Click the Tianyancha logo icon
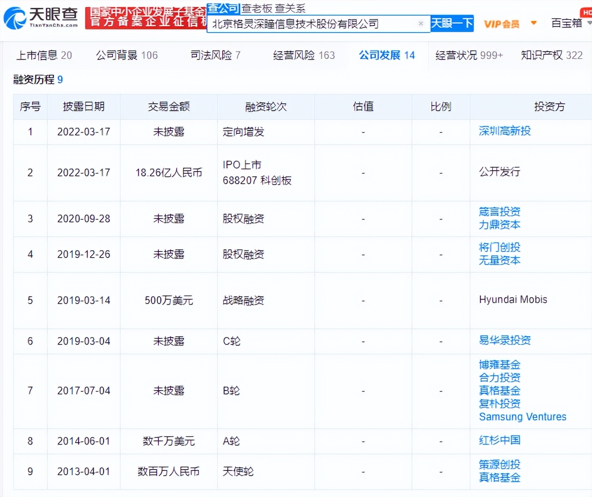The image size is (592, 497). point(14,18)
